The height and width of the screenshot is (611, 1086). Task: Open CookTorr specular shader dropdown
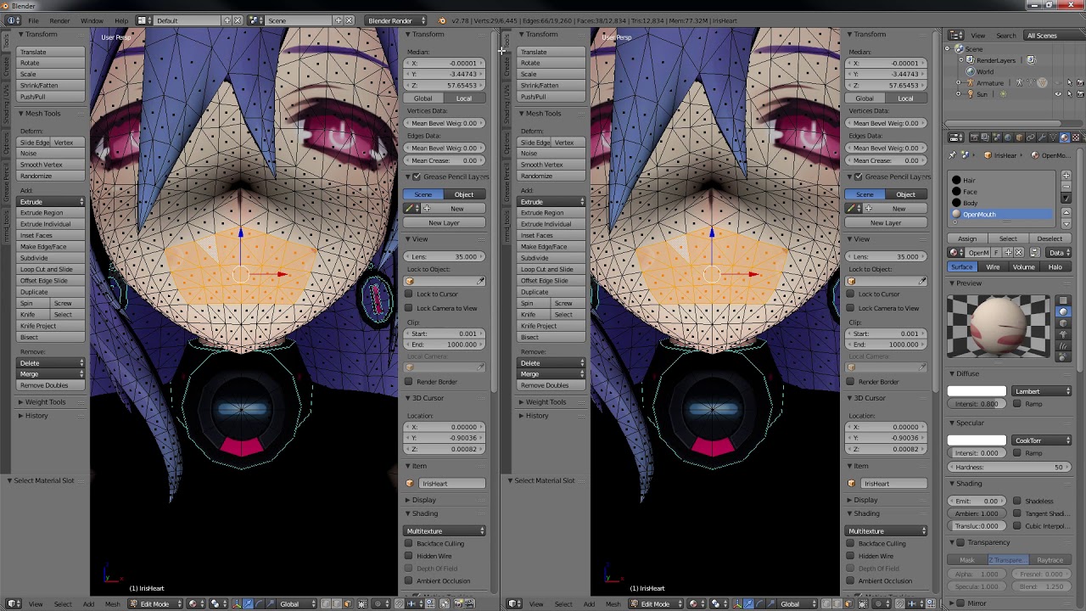click(x=1042, y=440)
